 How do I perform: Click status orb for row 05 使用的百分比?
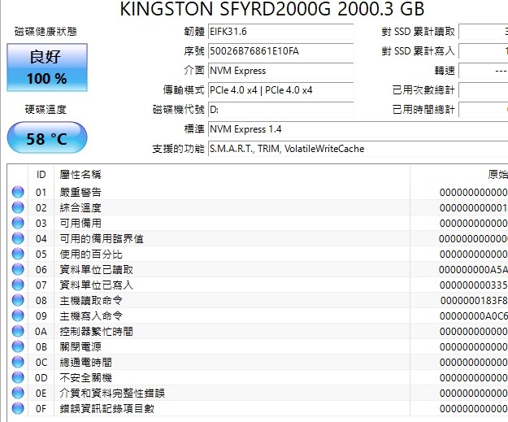point(18,254)
